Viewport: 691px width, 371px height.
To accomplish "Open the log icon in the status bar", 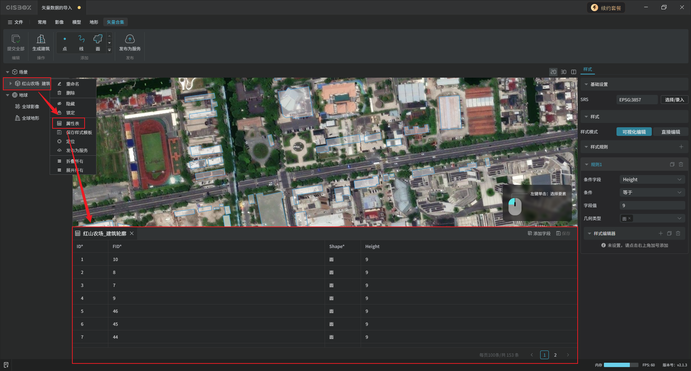I will pos(6,365).
